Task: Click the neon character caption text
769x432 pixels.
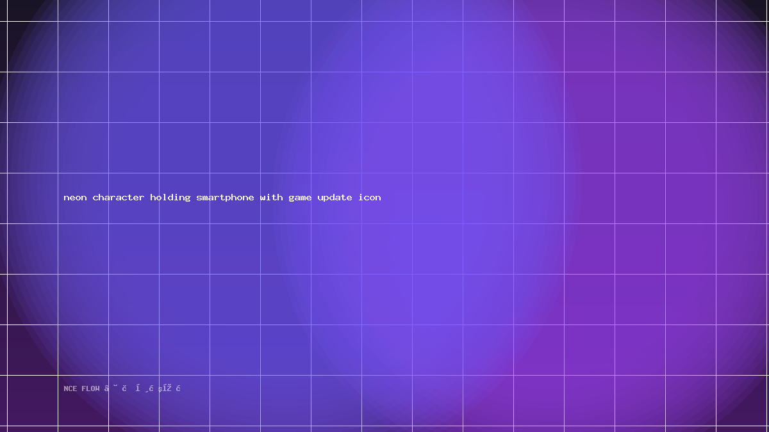Action: pyautogui.click(x=222, y=198)
